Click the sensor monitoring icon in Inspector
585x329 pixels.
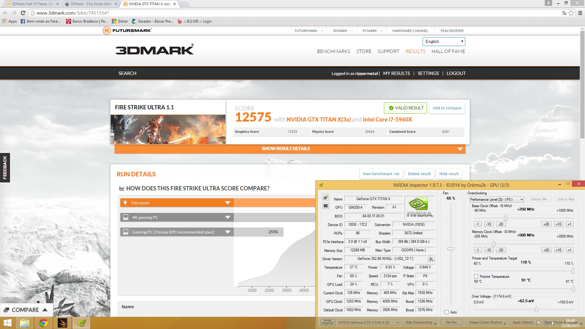point(326,206)
